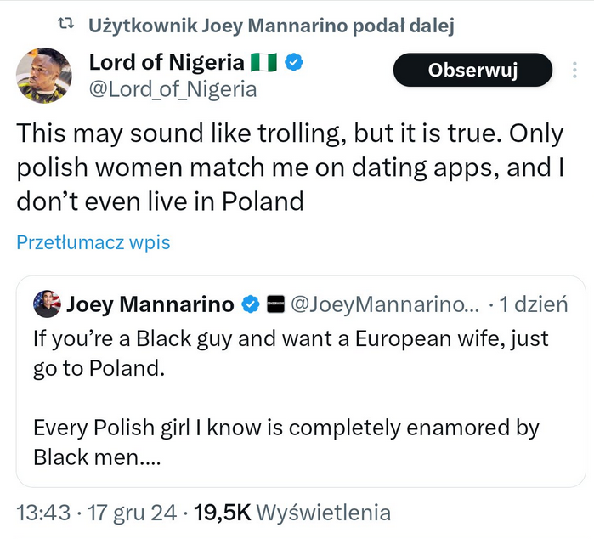Click Joey Mannarino's blue verified checkmark
594x539 pixels.
[251, 304]
